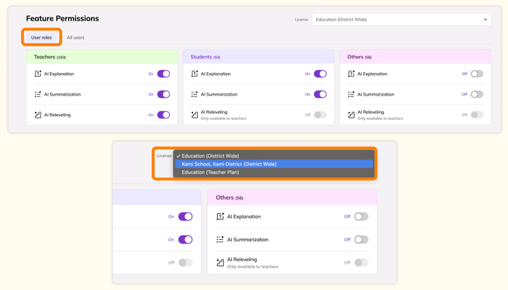Click lower-panel Others AI Explanation icon
Viewport: 508px width, 290px height.
tap(220, 216)
